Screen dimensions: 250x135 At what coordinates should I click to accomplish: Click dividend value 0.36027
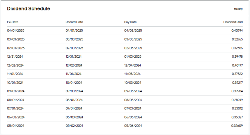pyautogui.click(x=237, y=117)
